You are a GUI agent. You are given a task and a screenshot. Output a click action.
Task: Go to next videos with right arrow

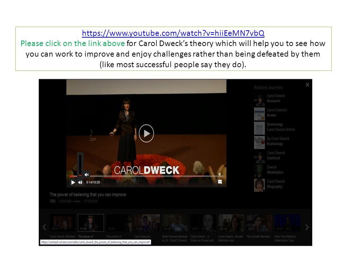pos(307,227)
